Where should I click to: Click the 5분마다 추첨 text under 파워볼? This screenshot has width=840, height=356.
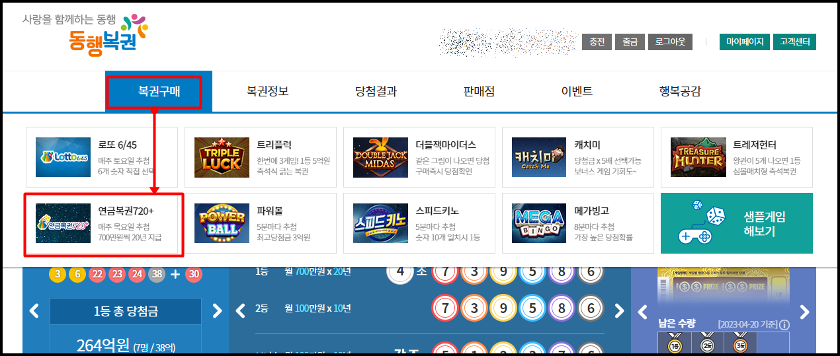click(x=276, y=226)
